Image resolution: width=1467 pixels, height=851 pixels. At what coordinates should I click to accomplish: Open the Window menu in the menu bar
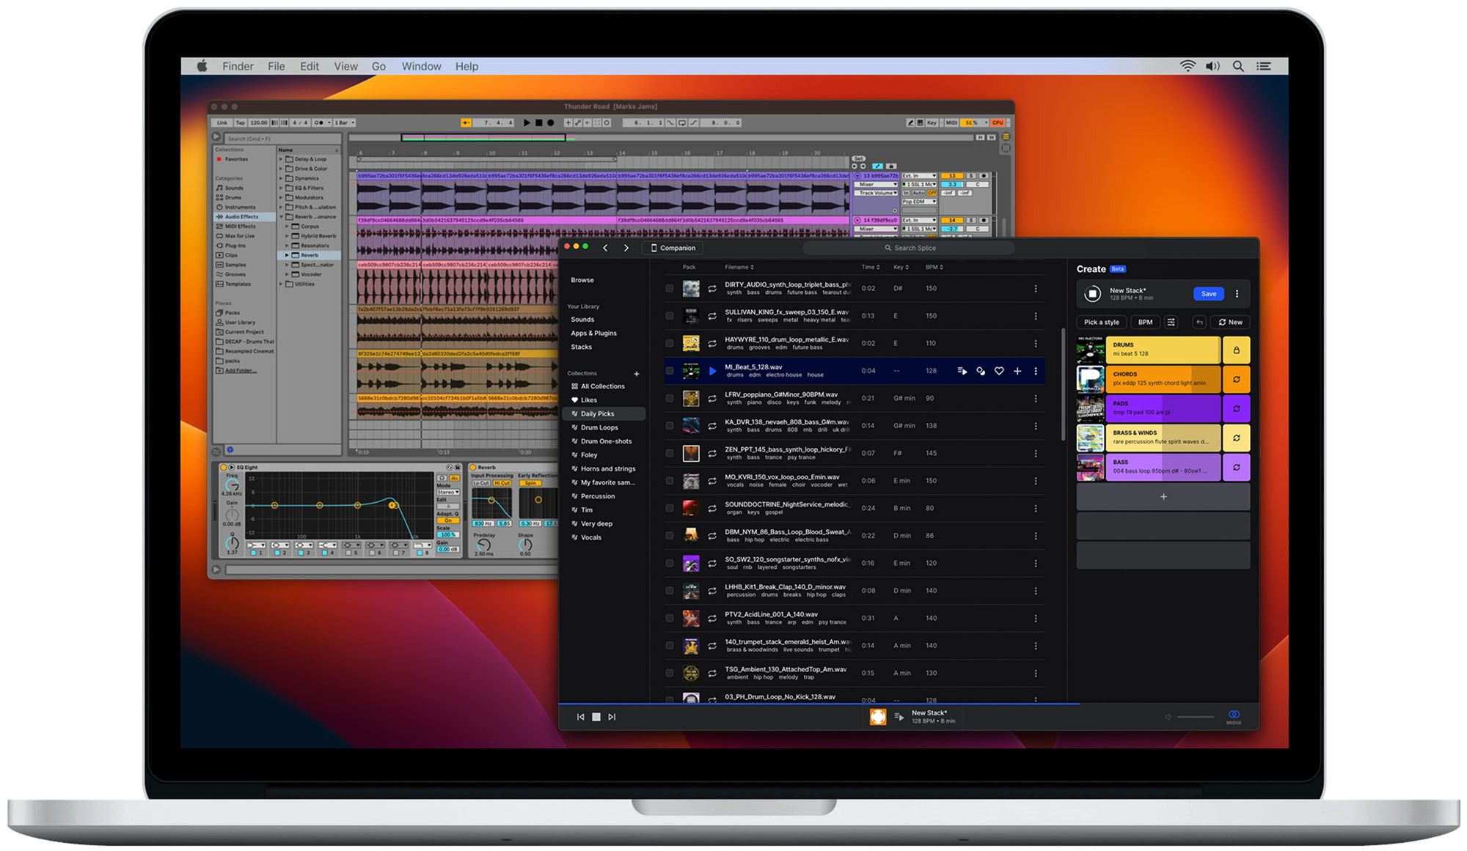[x=421, y=66]
